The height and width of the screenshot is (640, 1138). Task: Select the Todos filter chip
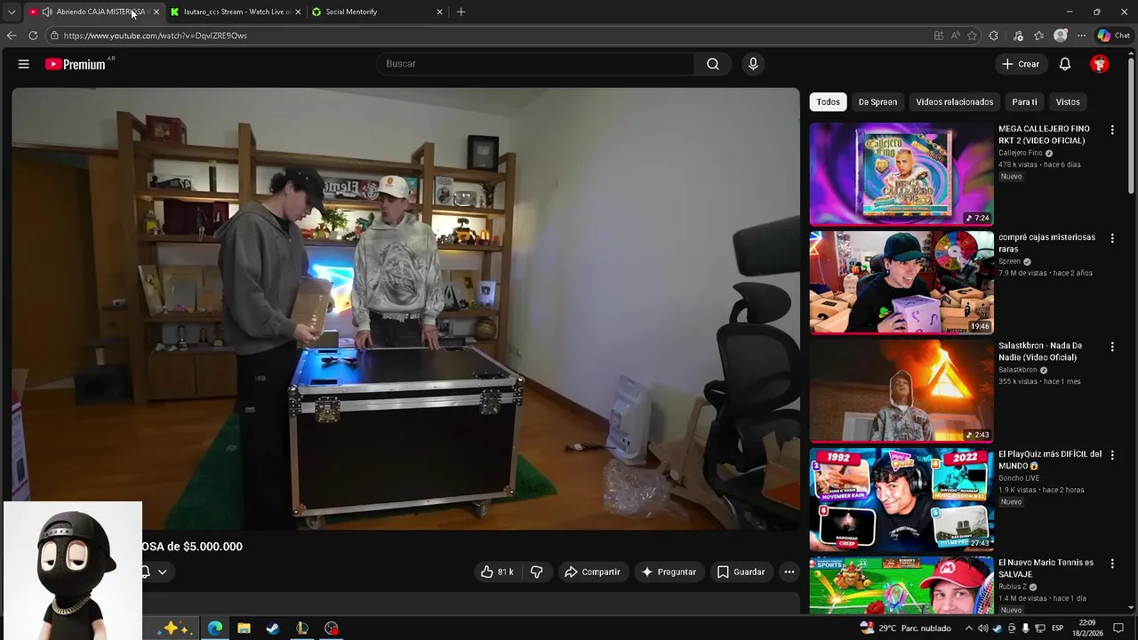click(x=828, y=102)
